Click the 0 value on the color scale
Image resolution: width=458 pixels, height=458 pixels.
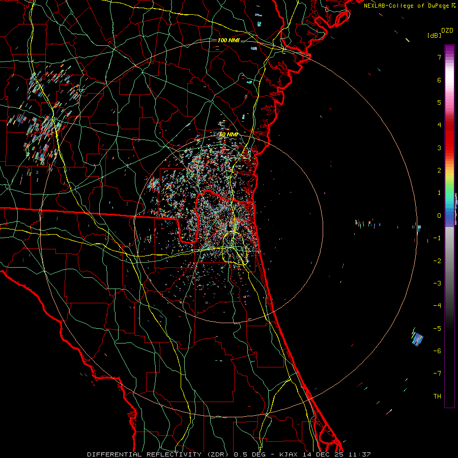(x=439, y=216)
